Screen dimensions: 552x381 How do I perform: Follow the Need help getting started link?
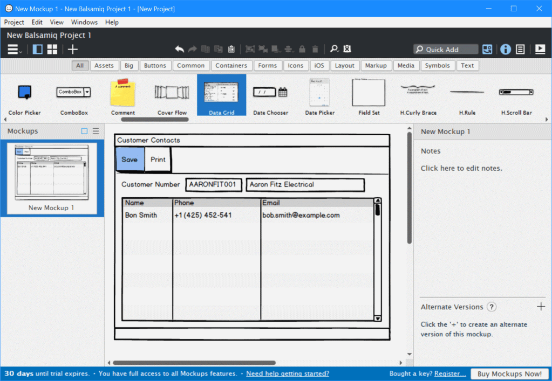pos(288,373)
